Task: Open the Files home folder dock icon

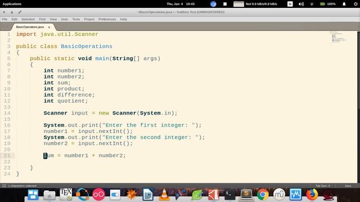Action: point(49,195)
